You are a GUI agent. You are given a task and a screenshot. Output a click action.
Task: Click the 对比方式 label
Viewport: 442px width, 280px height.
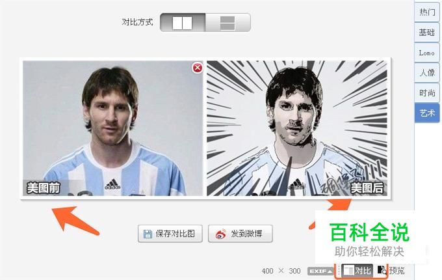(x=137, y=22)
